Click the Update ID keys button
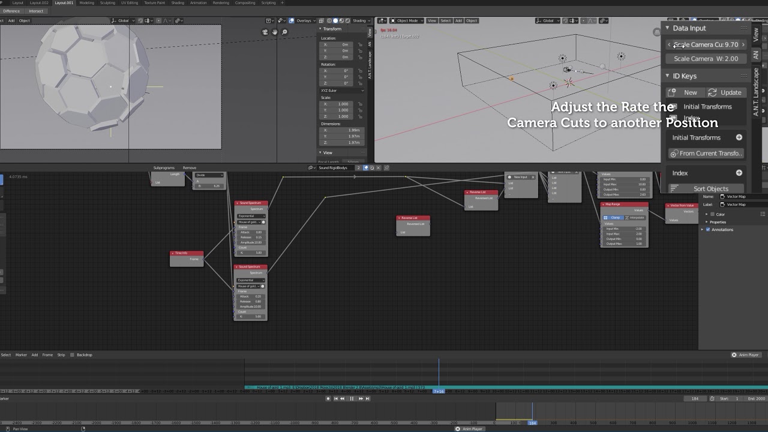Viewport: 768px width, 432px height. pyautogui.click(x=725, y=92)
